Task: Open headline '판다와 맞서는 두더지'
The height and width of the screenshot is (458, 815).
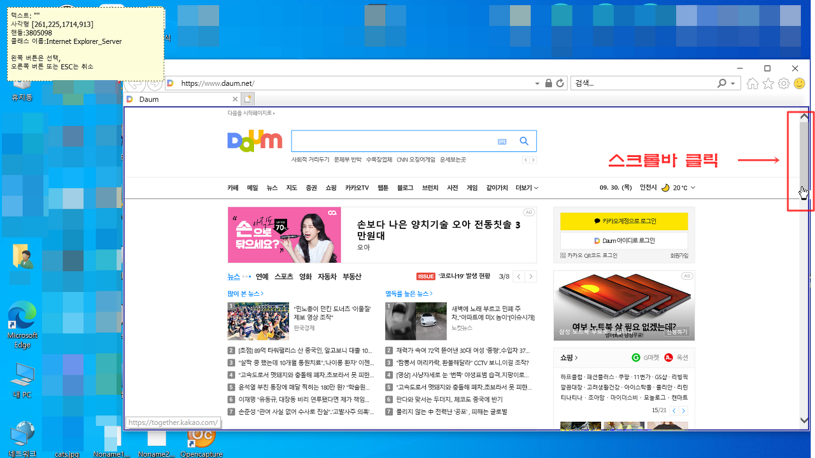Action: pos(450,399)
